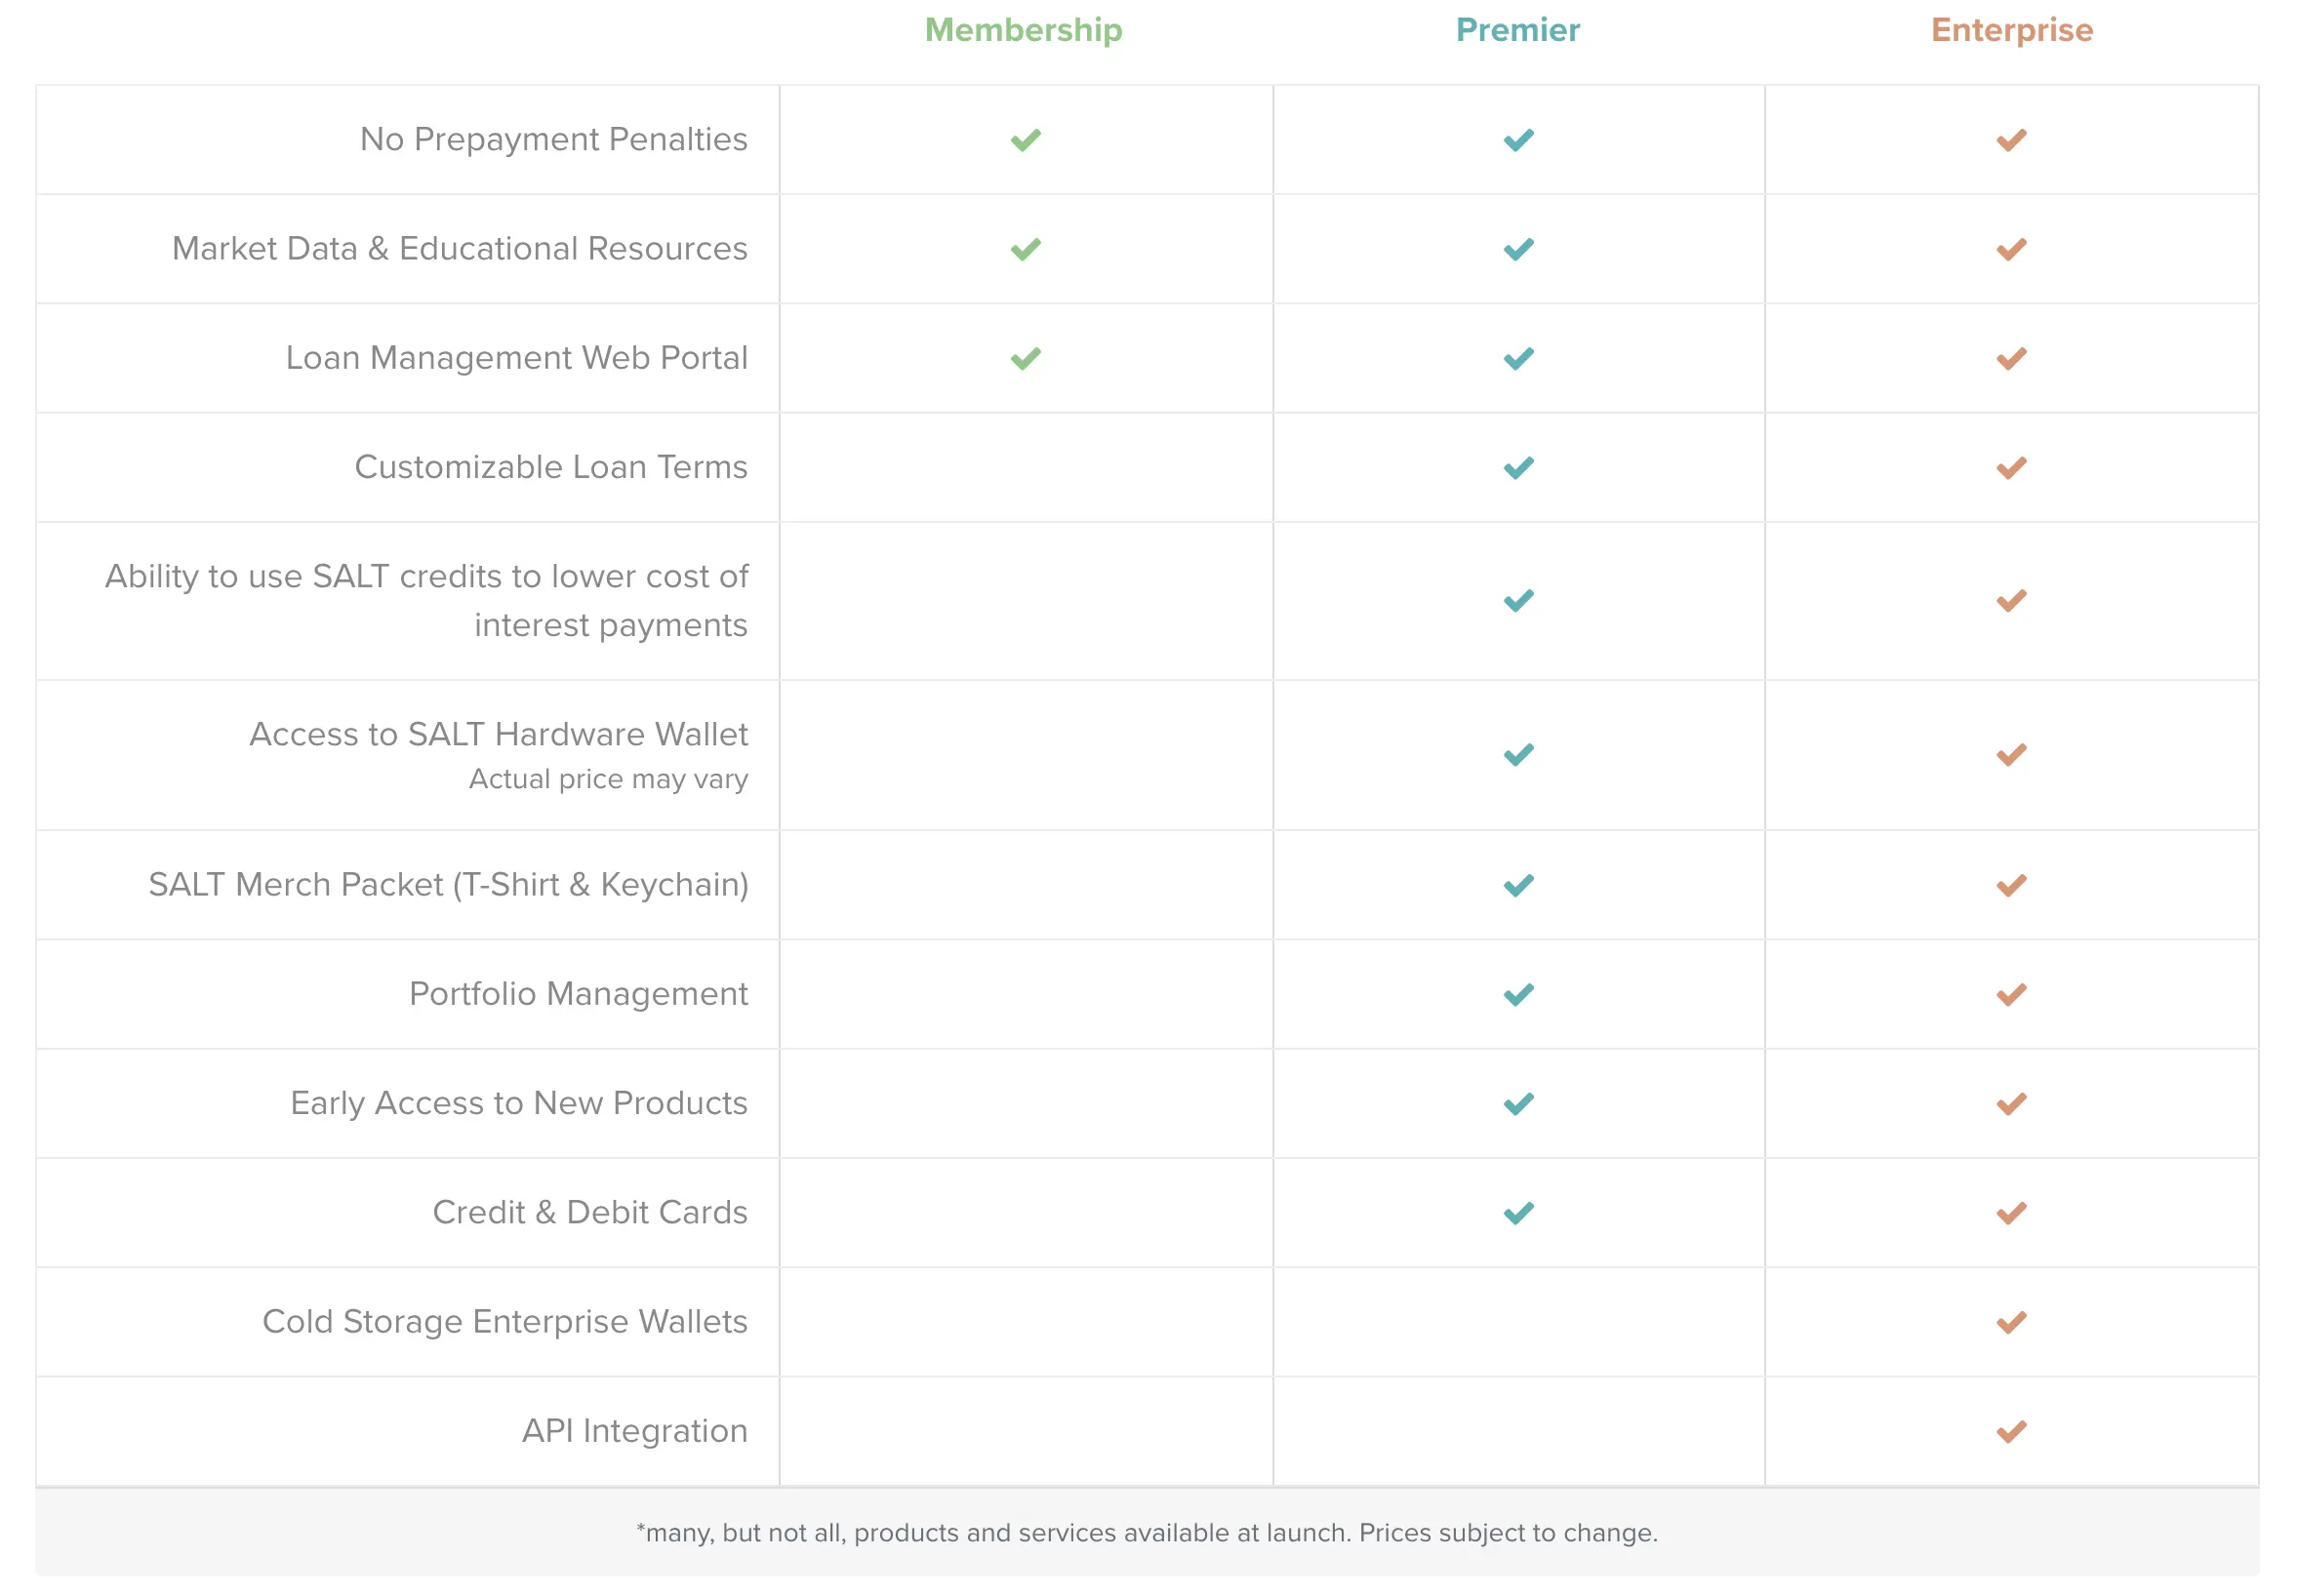Click the Enterprise column header
The image size is (2297, 1596).
point(2011,30)
